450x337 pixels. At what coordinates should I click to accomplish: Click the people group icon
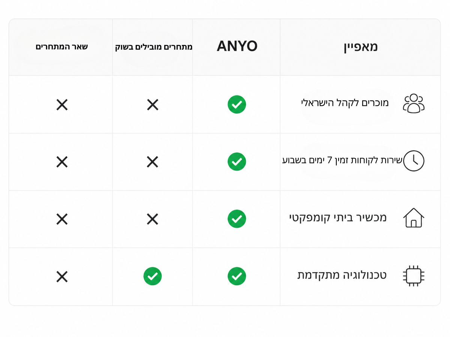(413, 104)
